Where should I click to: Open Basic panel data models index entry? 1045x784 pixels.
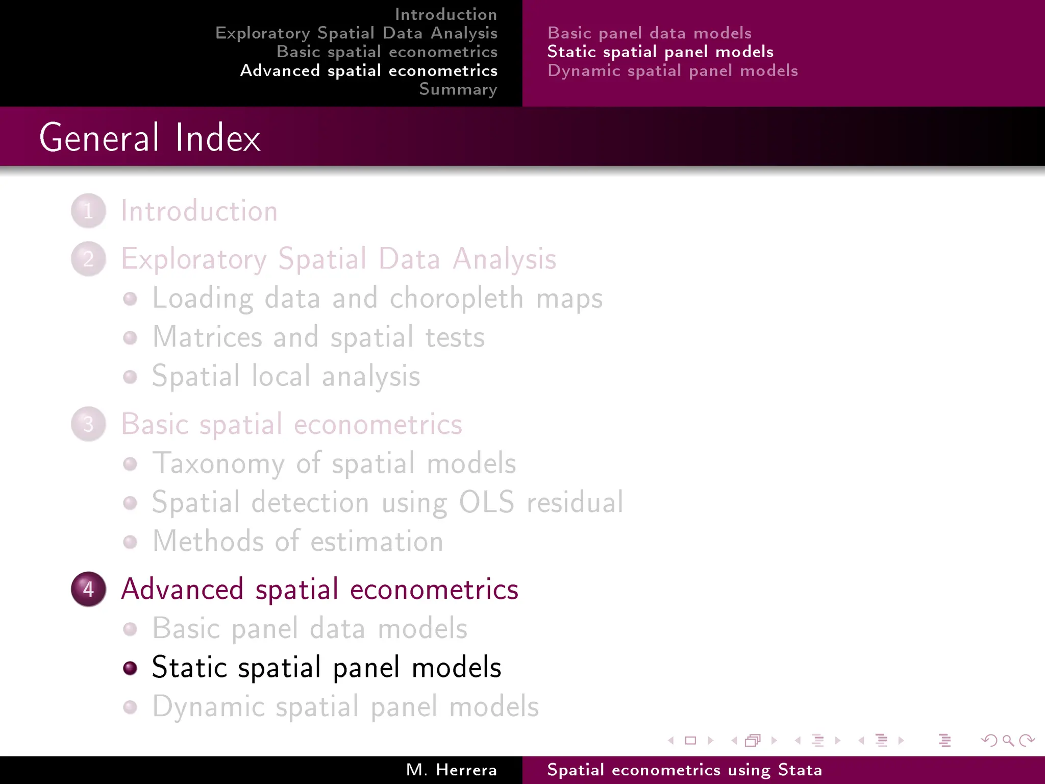[x=310, y=628]
